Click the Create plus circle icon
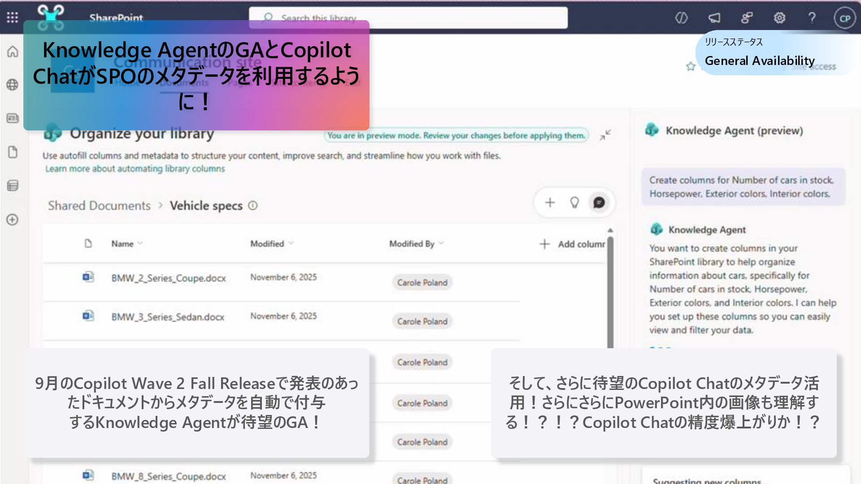The width and height of the screenshot is (861, 484). 13,220
